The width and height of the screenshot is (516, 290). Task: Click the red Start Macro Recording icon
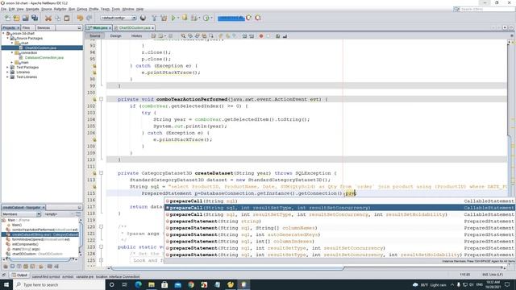(x=261, y=35)
